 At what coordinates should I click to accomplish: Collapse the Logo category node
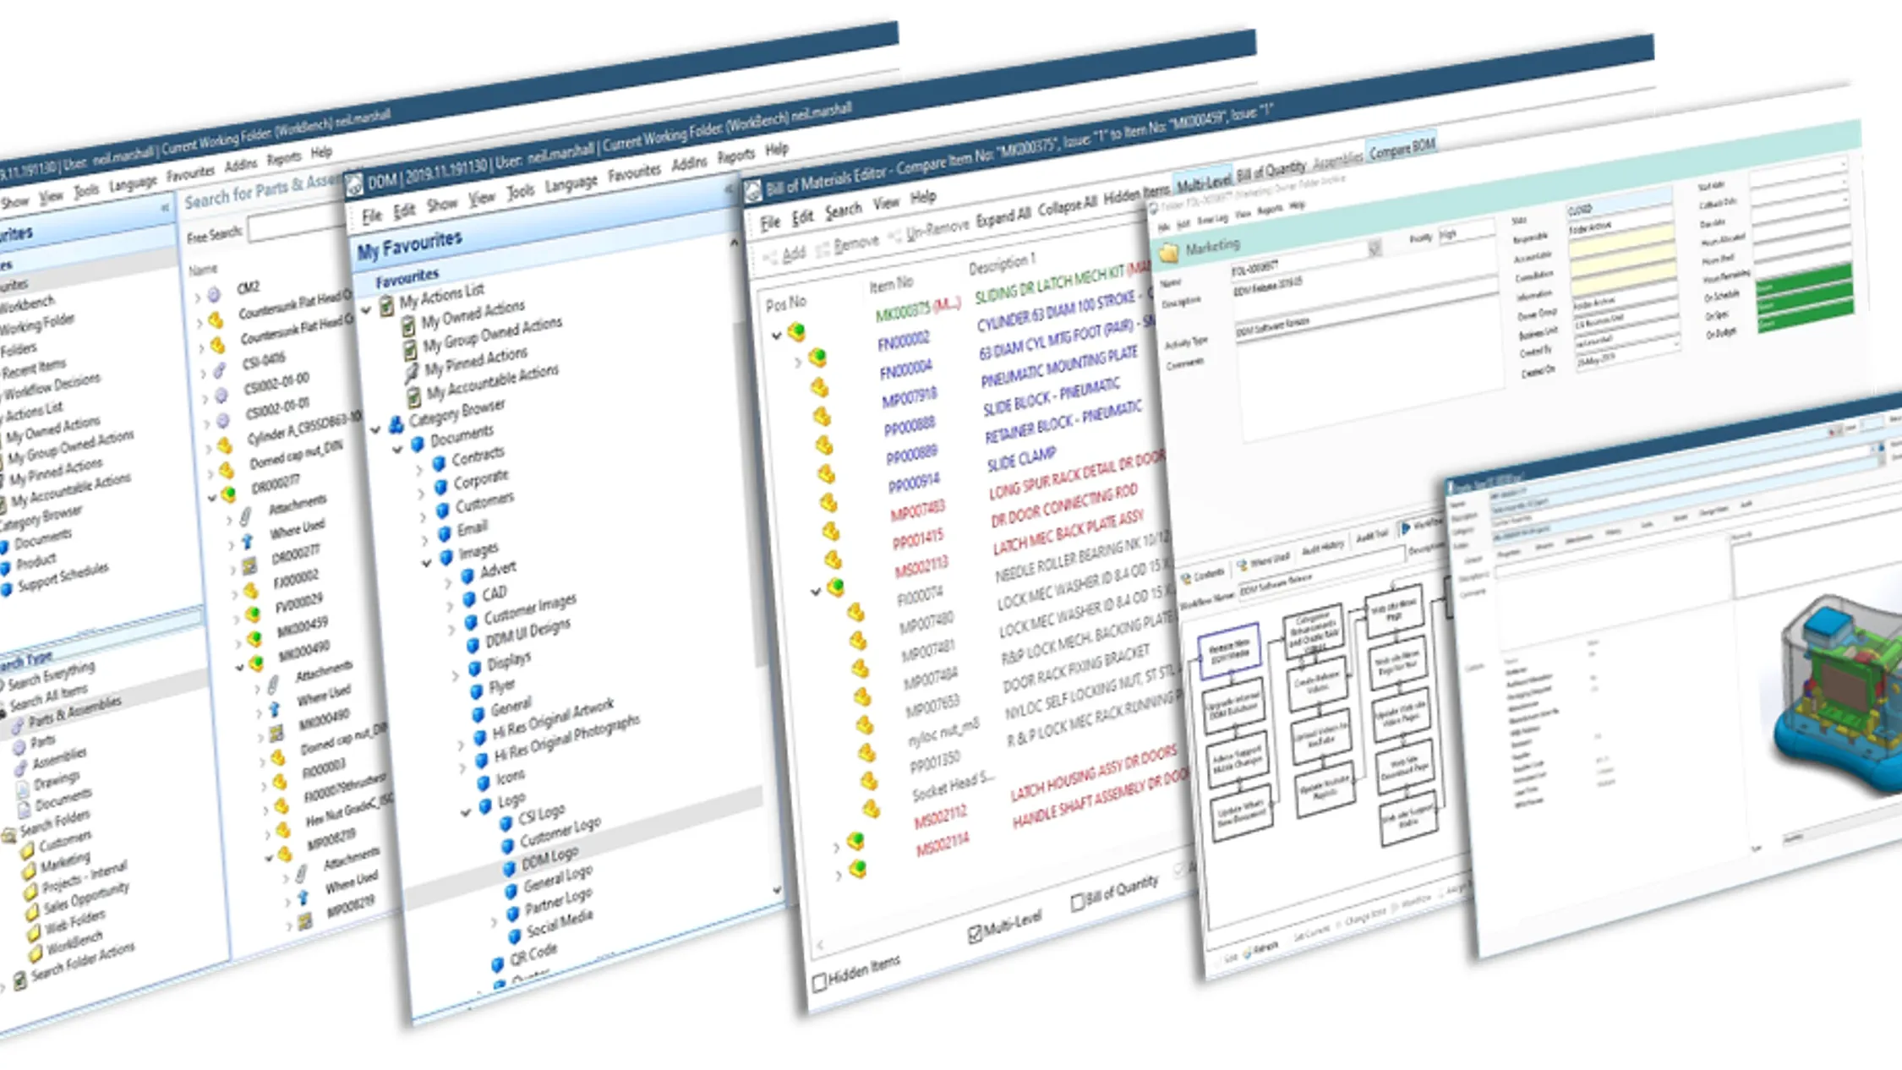pos(466,812)
